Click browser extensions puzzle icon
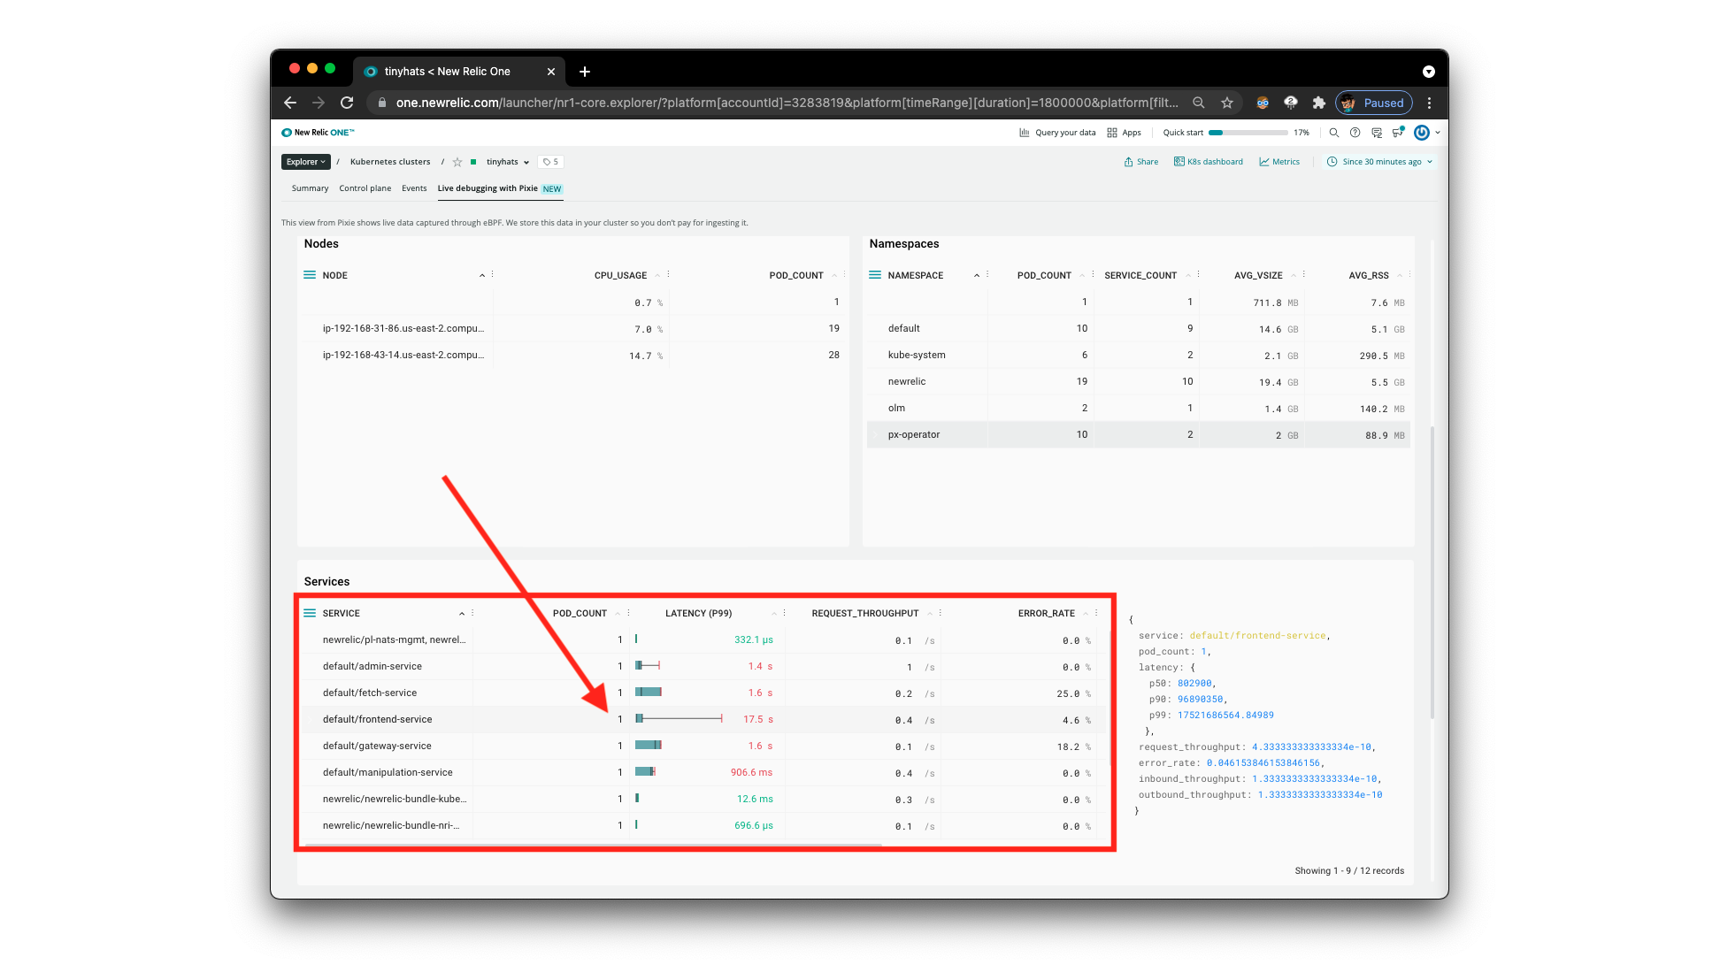The height and width of the screenshot is (980, 1720). click(x=1318, y=103)
